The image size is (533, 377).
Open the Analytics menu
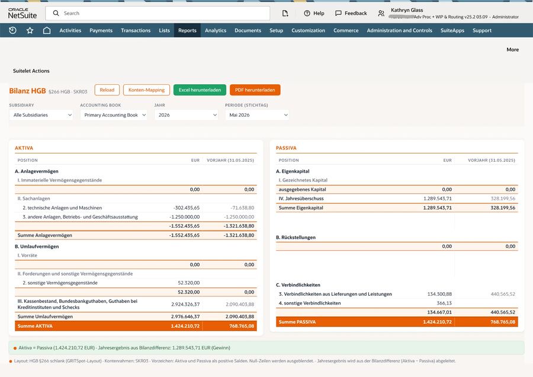click(216, 30)
